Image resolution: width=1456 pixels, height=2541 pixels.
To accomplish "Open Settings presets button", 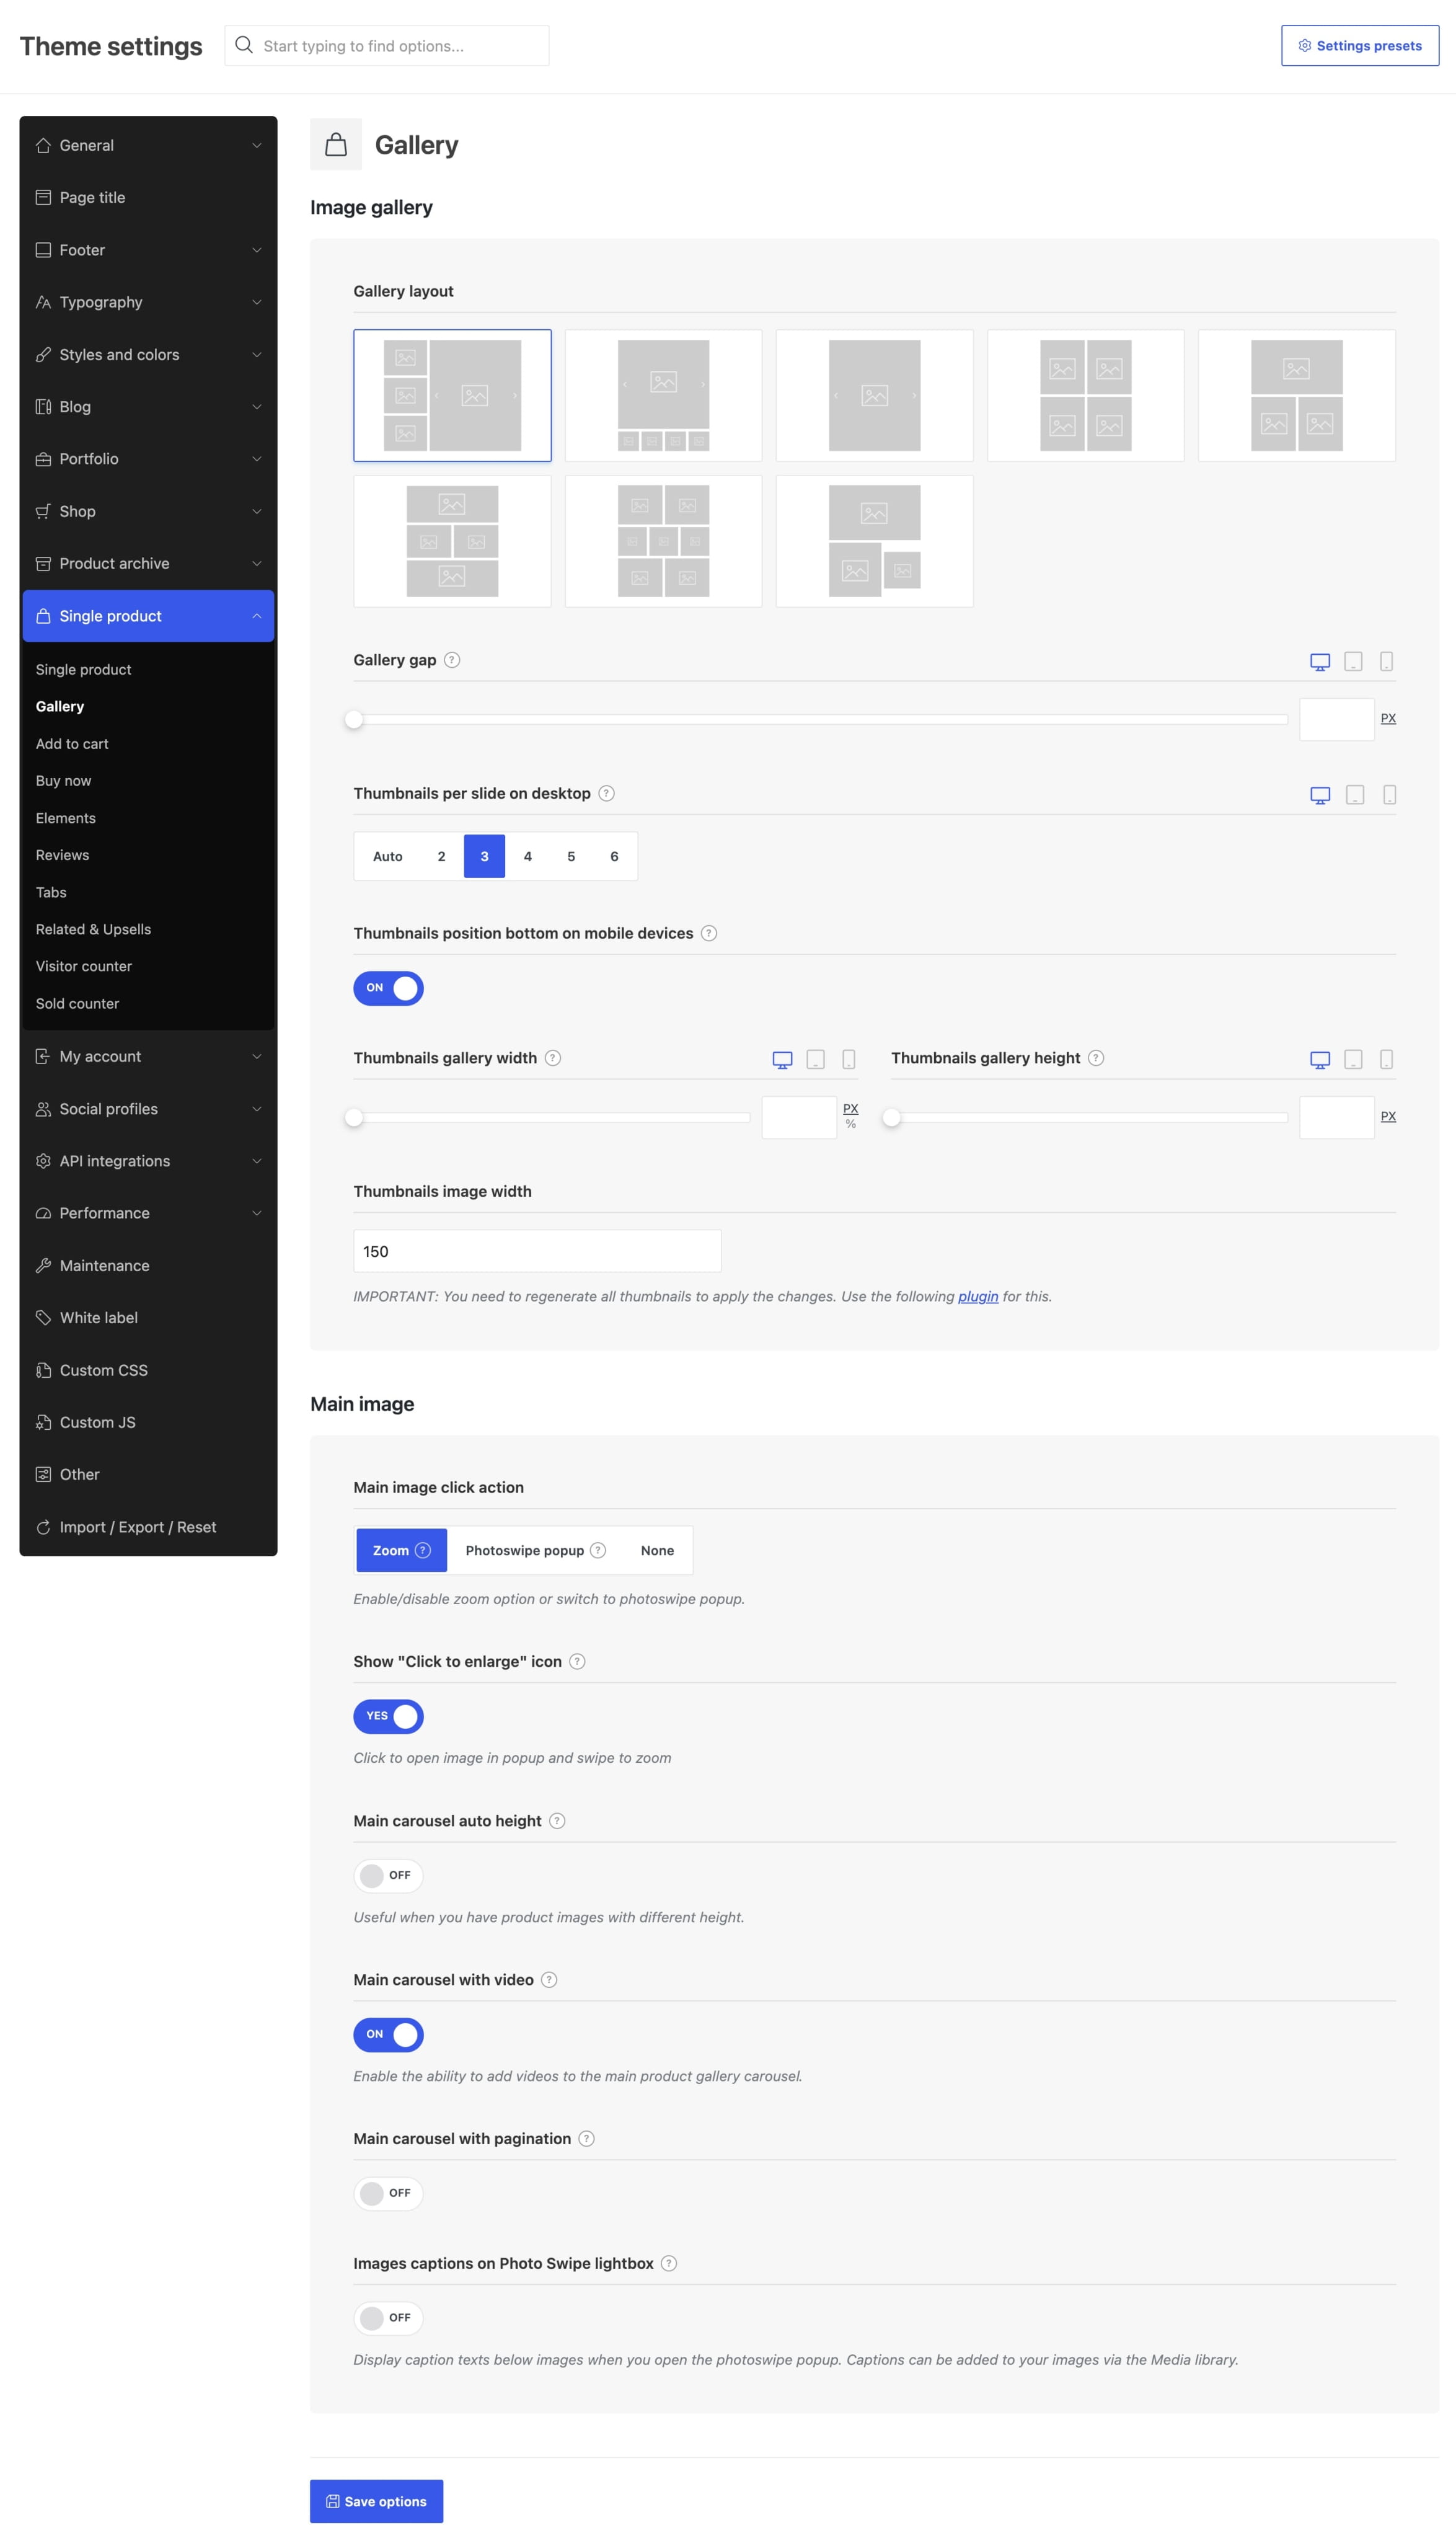I will (x=1360, y=46).
